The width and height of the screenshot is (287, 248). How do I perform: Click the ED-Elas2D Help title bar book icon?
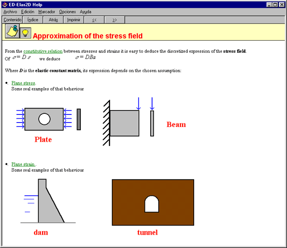click(x=5, y=5)
